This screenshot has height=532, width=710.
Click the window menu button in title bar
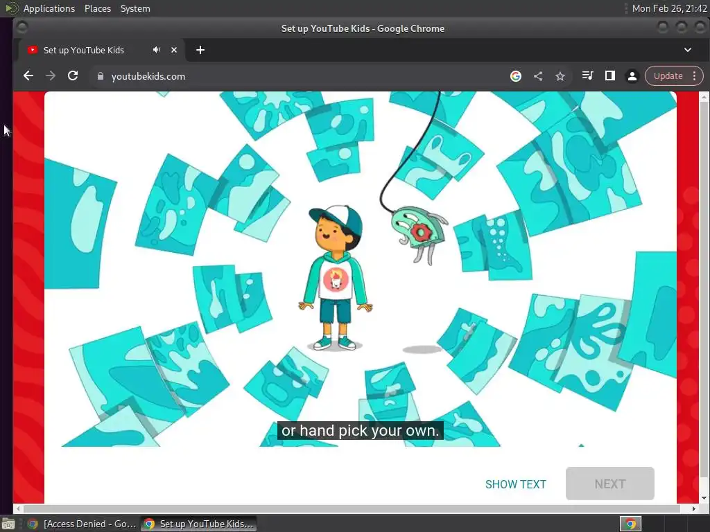tap(21, 28)
